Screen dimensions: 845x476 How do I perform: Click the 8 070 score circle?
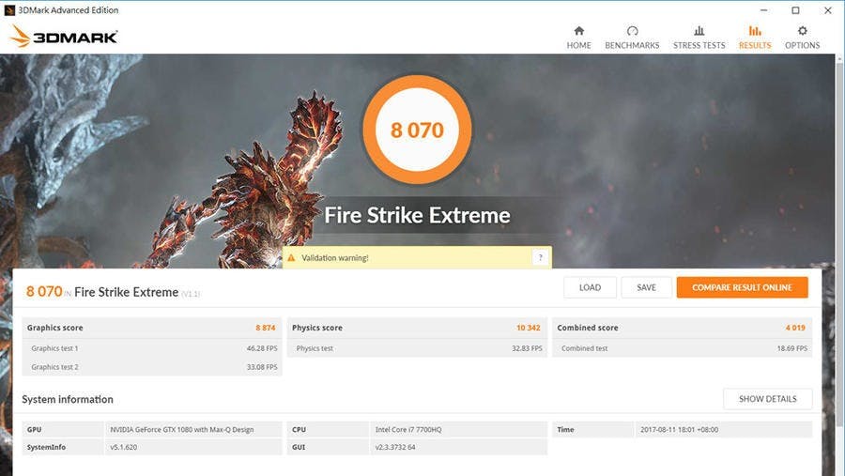pyautogui.click(x=417, y=131)
